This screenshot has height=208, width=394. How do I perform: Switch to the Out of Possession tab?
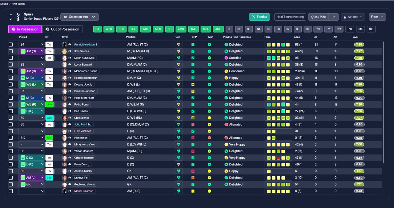coord(62,29)
